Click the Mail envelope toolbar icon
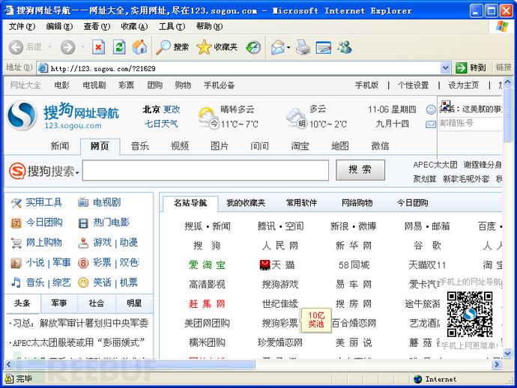Viewport: 517px width, 388px height. (278, 47)
